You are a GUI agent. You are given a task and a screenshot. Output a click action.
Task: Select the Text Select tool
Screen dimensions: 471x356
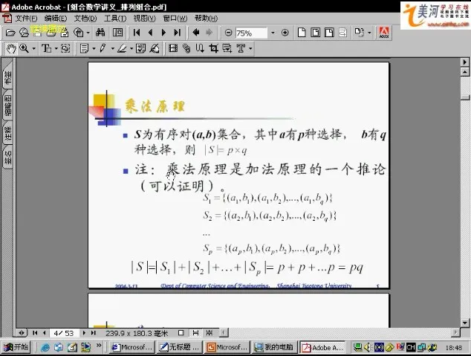[x=46, y=48]
